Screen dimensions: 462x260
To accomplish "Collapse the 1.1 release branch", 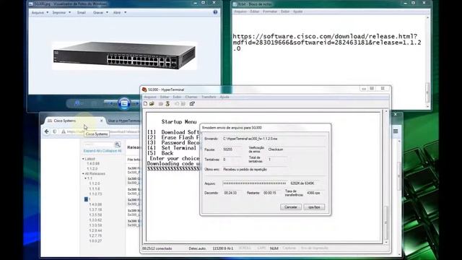I will 85,178.
